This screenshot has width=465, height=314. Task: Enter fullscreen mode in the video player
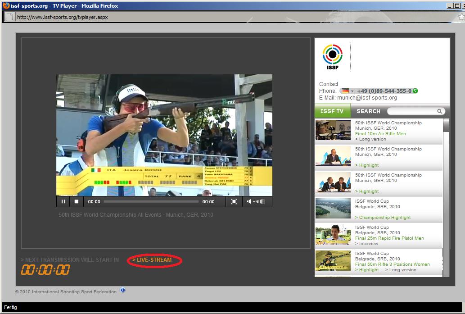click(x=234, y=202)
